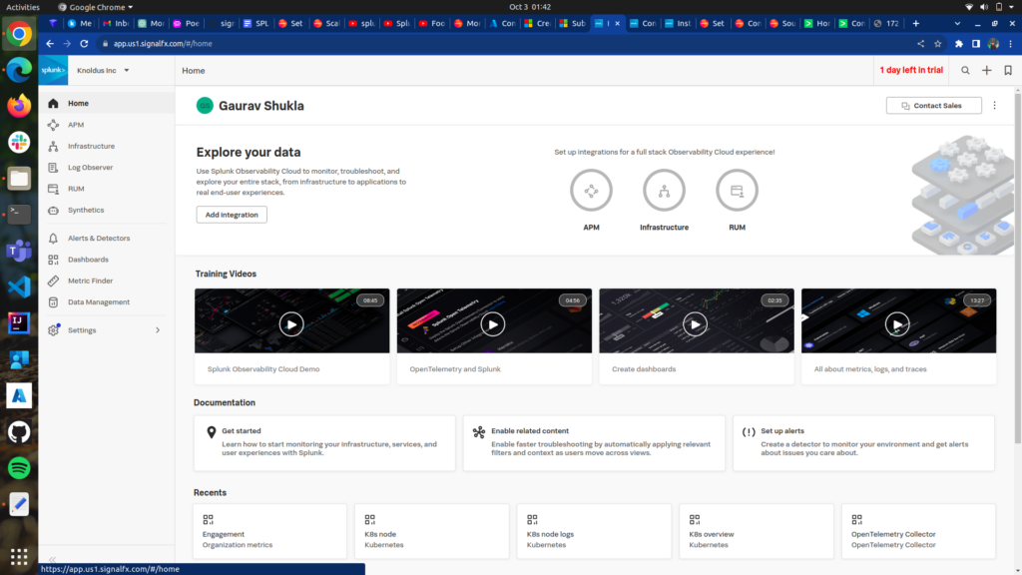Open Alerts & Detectors via the bell icon
Viewport: 1022px width, 575px height.
[56, 238]
